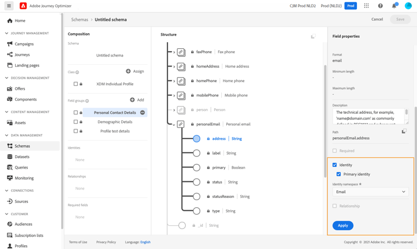
Task: Open Campaigns in the sidebar
Action: click(24, 44)
